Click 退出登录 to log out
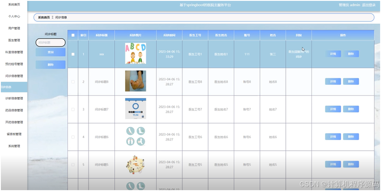381x191 pixels. tap(369, 5)
